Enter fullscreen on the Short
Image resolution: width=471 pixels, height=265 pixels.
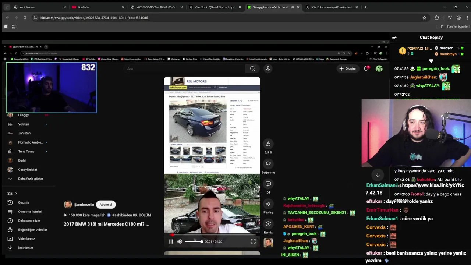(x=253, y=241)
